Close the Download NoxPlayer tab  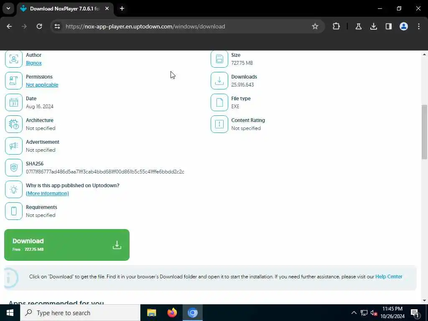click(107, 9)
